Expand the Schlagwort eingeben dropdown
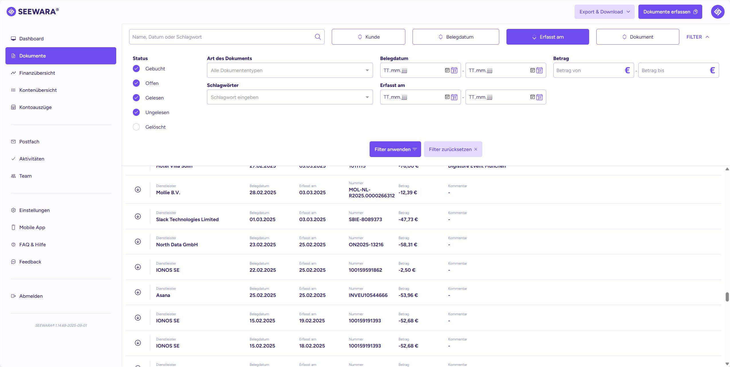Image resolution: width=730 pixels, height=367 pixels. (289, 97)
